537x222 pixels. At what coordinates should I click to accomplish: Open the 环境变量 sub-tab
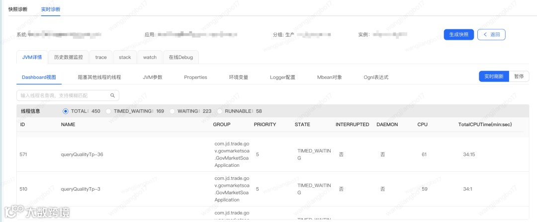239,77
